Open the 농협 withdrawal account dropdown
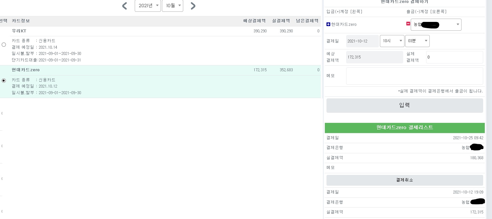This screenshot has width=492, height=219. click(436, 25)
